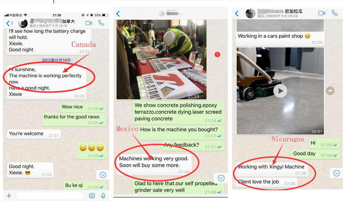Tap the back arrow in Mexico chat

pos(118,13)
